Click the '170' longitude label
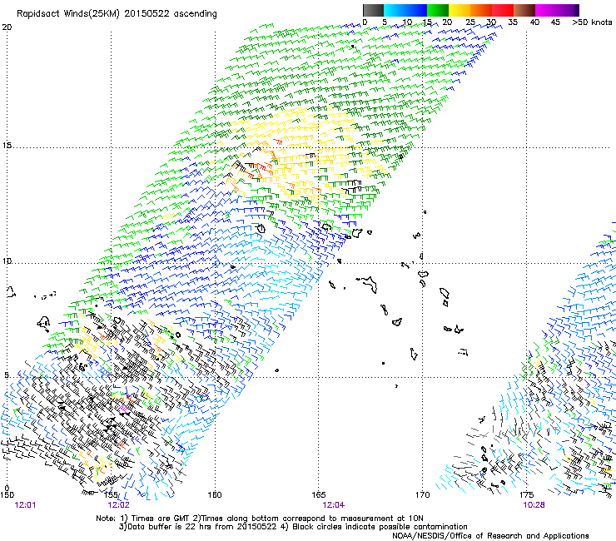This screenshot has width=616, height=541. pos(422,495)
